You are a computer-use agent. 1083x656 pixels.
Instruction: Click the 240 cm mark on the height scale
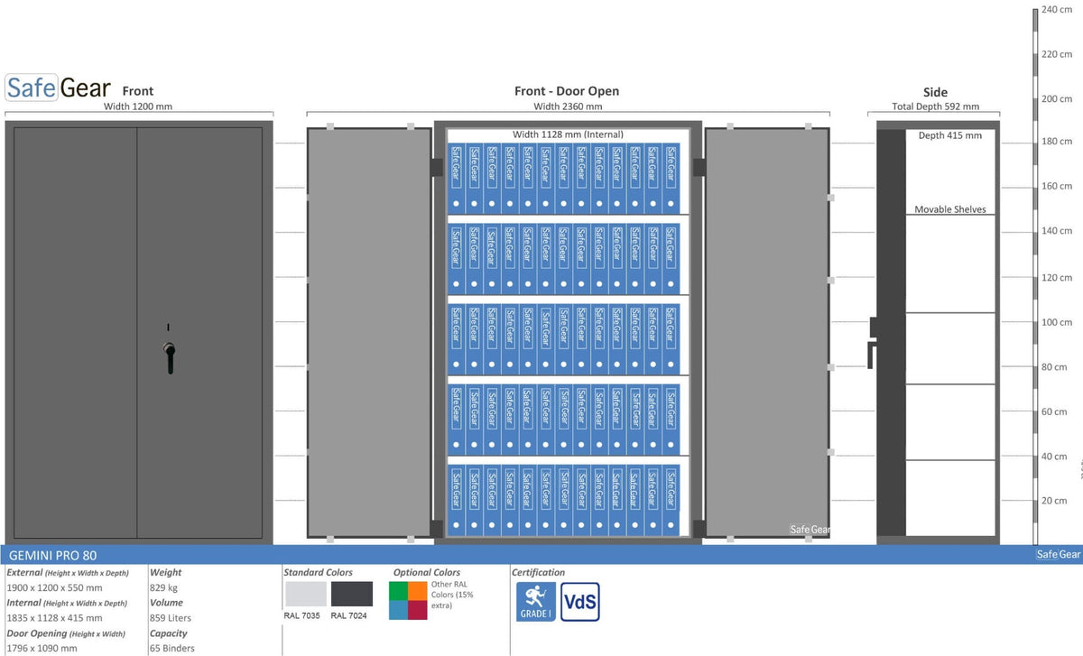[1057, 9]
